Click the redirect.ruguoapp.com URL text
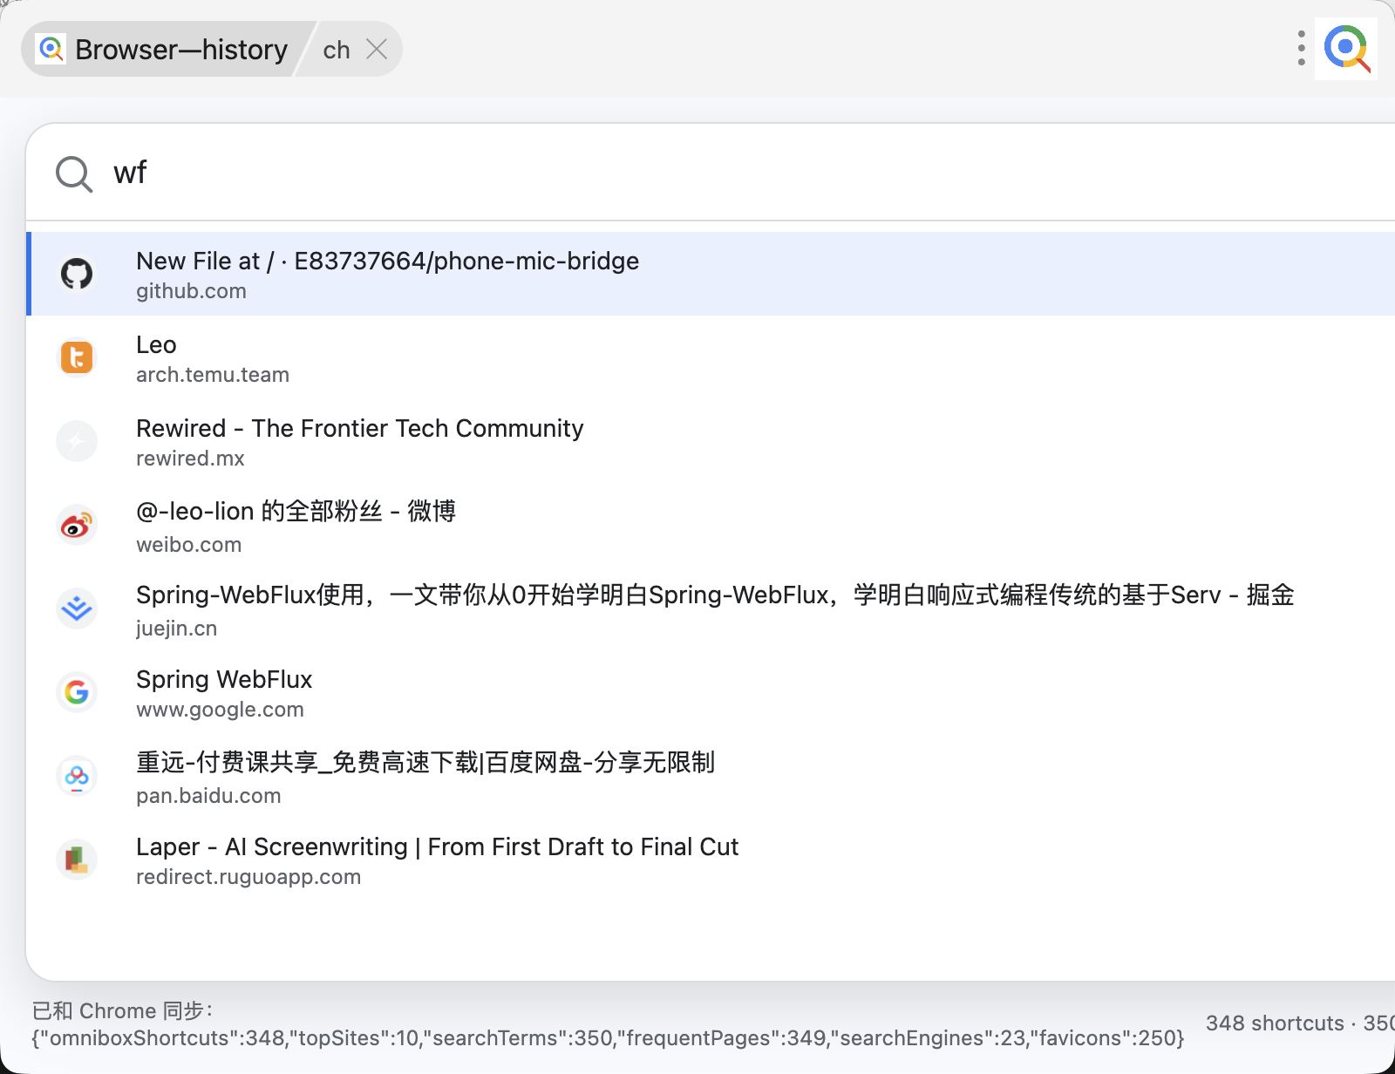This screenshot has width=1395, height=1074. tap(248, 877)
